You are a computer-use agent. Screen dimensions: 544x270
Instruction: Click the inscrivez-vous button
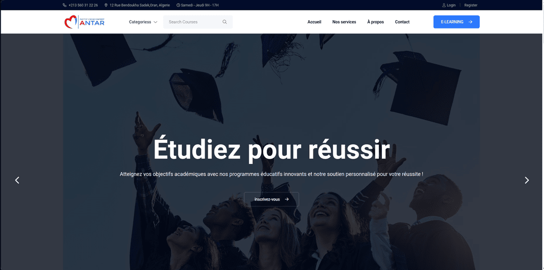tap(271, 199)
